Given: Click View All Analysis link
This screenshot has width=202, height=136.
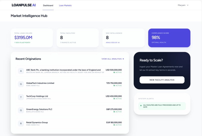Looking at the screenshot, I should click(113, 59).
